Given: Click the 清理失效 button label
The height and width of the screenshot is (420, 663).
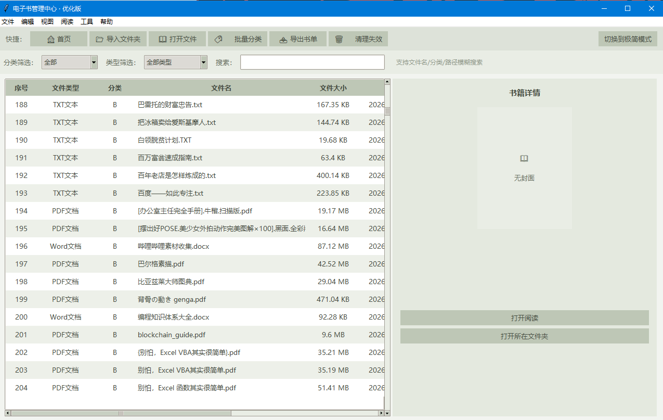Looking at the screenshot, I should tap(369, 39).
